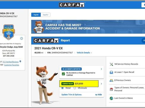145x108 pixels.
Task: Click the previous owners people icon
Action: pos(111,80)
